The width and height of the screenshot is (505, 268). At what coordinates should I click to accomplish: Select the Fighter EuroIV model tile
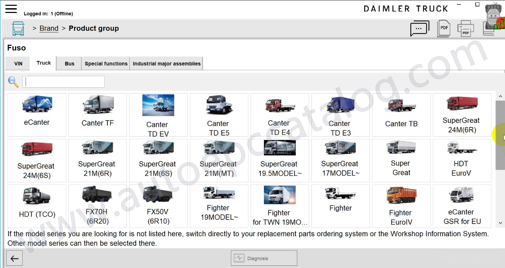(401, 206)
